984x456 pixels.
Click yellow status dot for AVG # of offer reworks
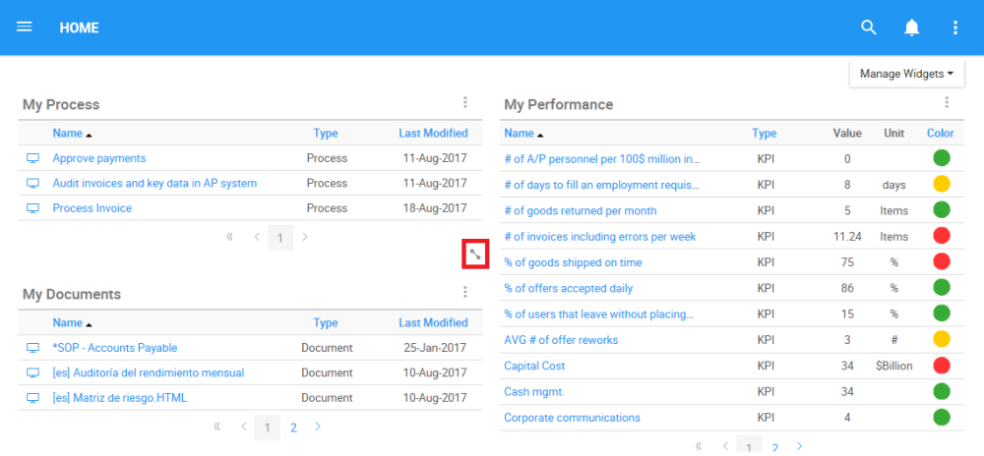(941, 340)
